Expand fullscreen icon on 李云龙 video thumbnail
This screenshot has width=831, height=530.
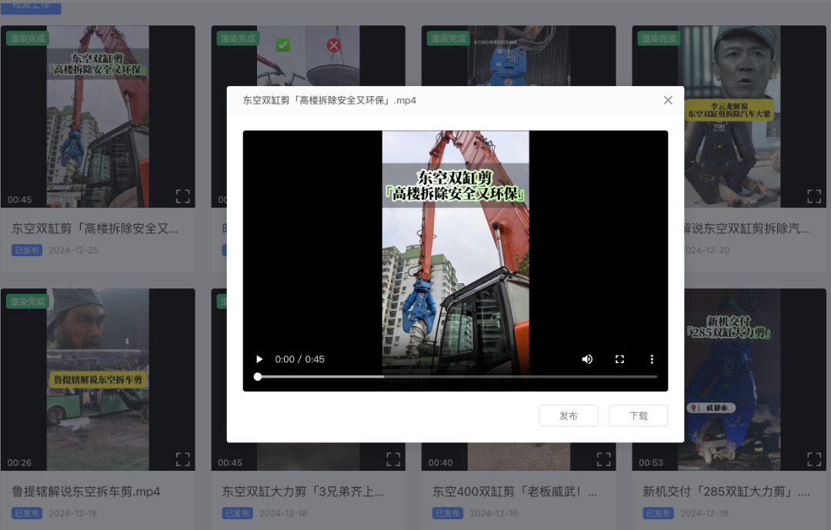pyautogui.click(x=814, y=196)
